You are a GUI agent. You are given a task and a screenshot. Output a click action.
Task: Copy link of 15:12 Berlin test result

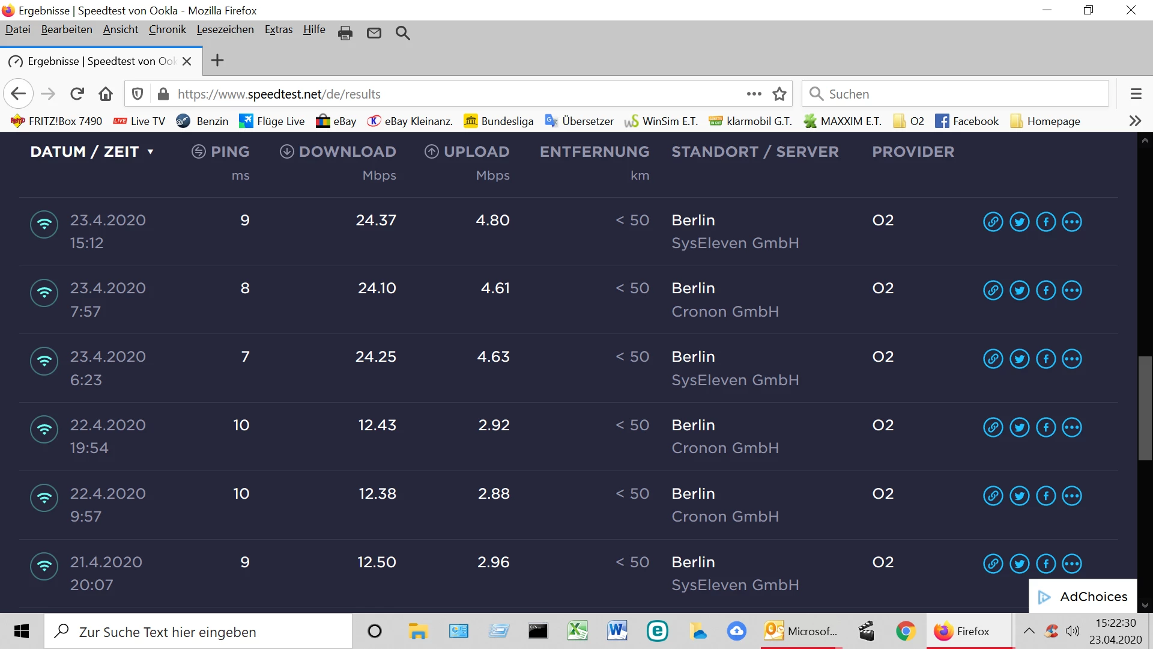(993, 222)
